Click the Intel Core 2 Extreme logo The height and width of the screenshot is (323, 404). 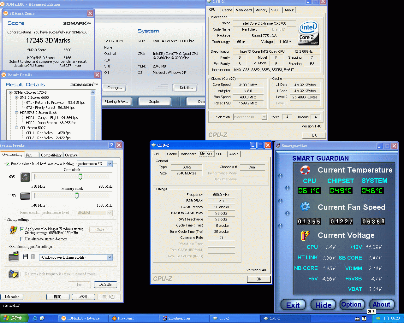click(x=308, y=33)
